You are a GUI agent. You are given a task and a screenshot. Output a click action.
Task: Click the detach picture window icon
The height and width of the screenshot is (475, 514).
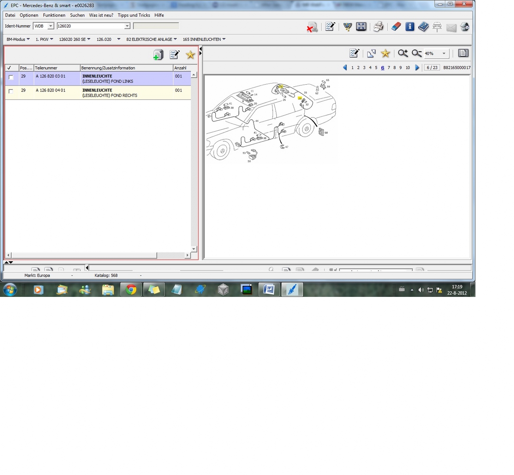(x=371, y=53)
